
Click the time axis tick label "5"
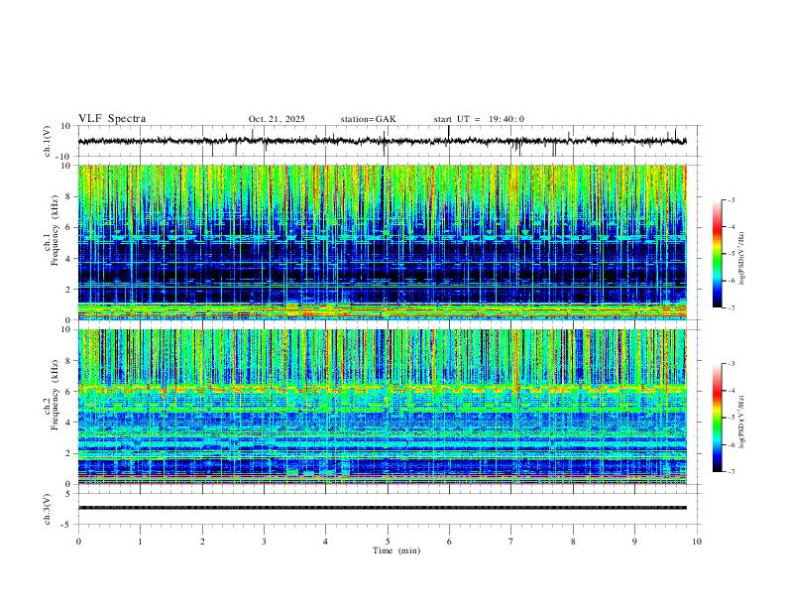[388, 542]
